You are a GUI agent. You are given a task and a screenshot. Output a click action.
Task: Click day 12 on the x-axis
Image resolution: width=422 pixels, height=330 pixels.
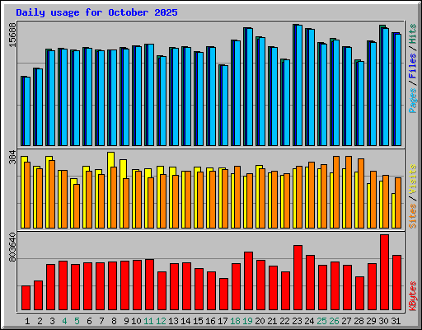[161, 321]
